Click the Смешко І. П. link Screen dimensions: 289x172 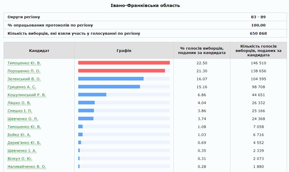click(20, 111)
